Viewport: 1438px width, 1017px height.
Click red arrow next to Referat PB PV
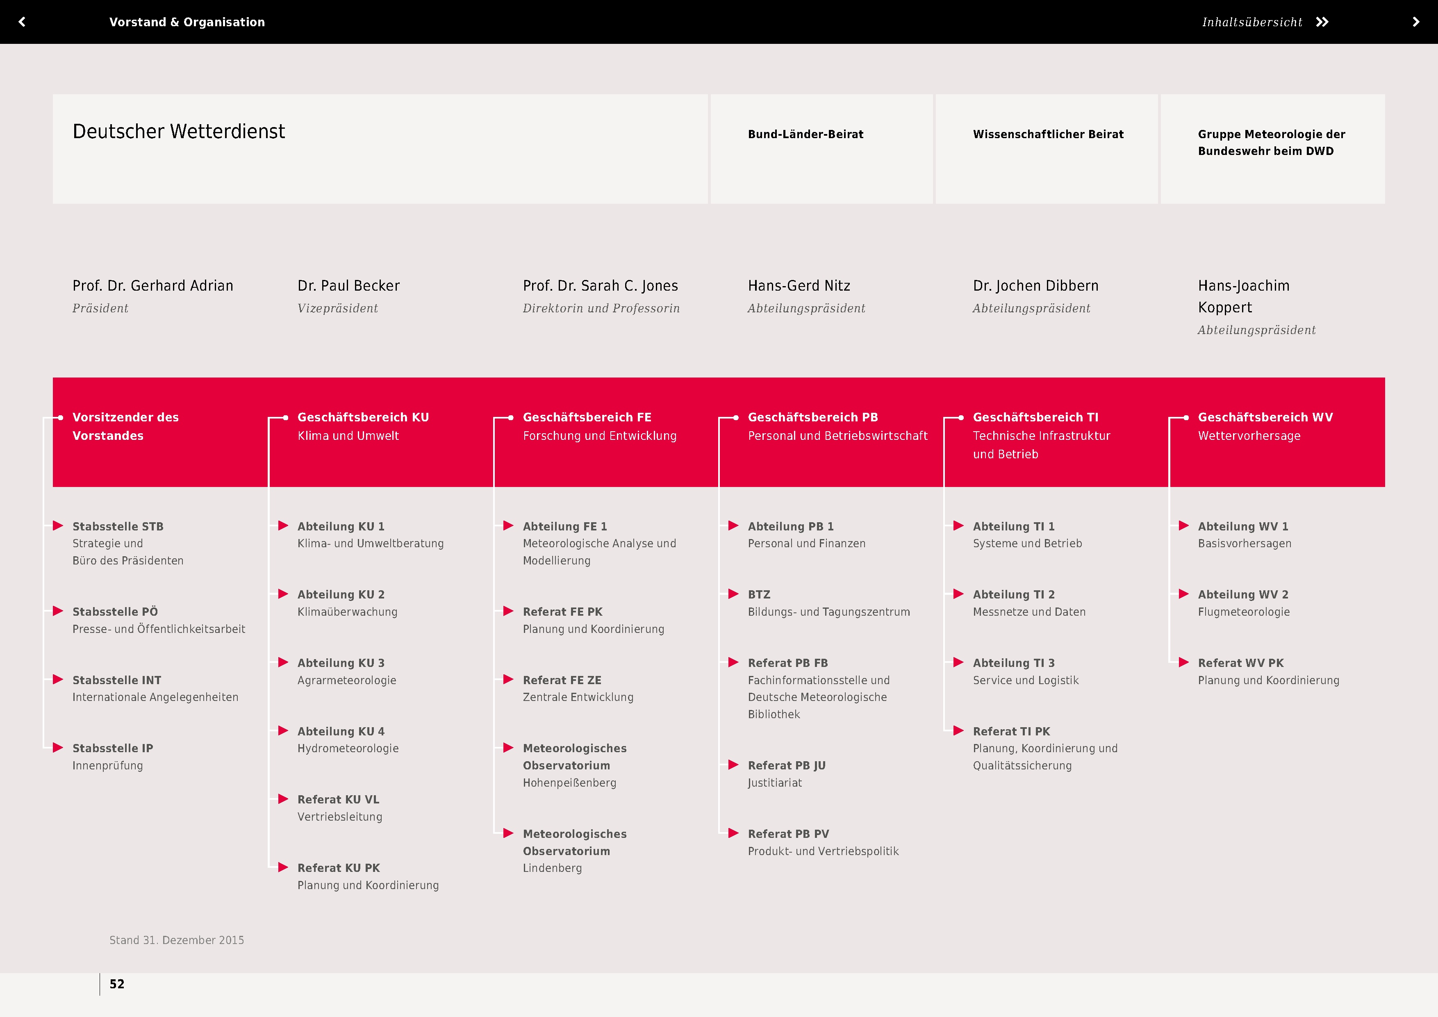click(733, 833)
